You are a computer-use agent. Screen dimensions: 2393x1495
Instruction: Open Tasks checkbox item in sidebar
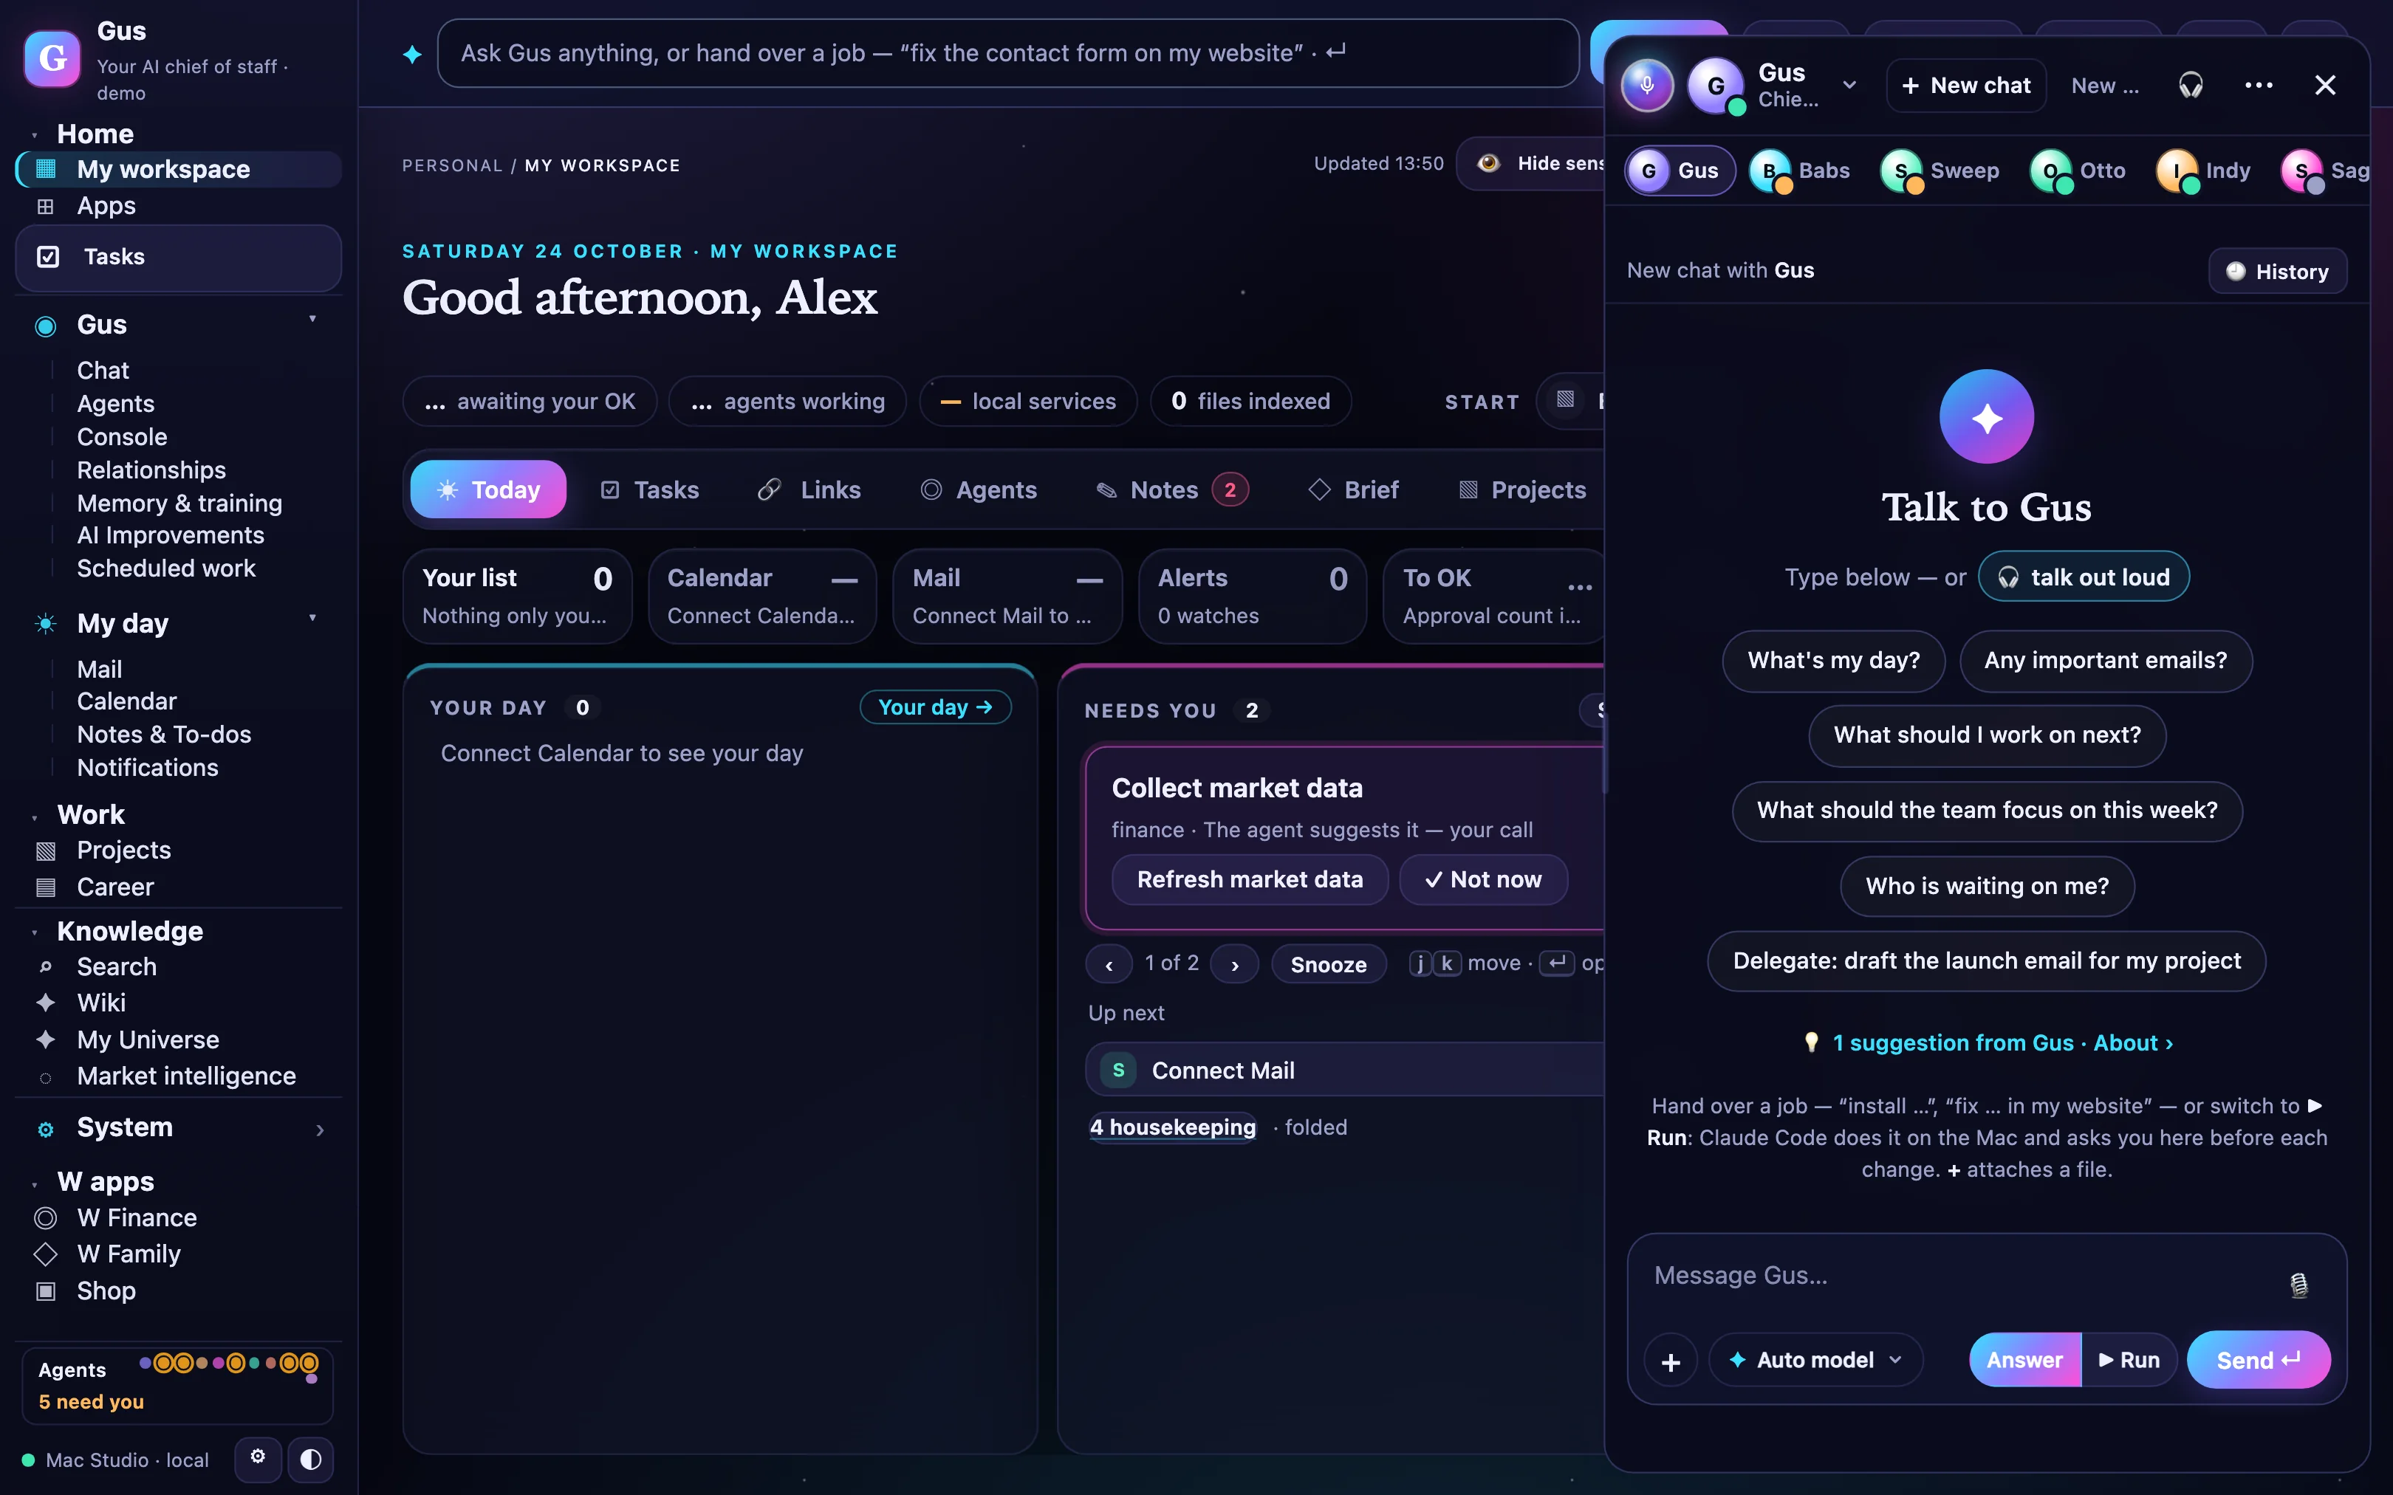178,257
